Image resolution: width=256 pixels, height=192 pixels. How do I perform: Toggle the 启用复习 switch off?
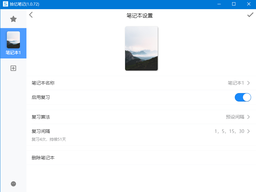(x=243, y=97)
